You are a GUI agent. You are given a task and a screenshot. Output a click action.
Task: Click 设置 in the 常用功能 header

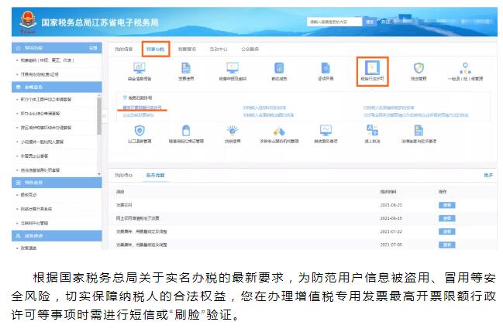[93, 48]
